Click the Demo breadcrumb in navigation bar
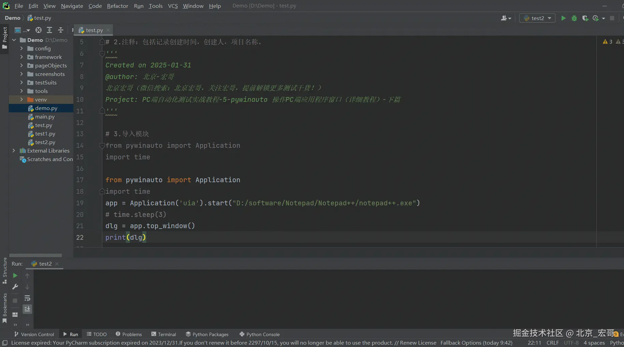 (x=13, y=18)
